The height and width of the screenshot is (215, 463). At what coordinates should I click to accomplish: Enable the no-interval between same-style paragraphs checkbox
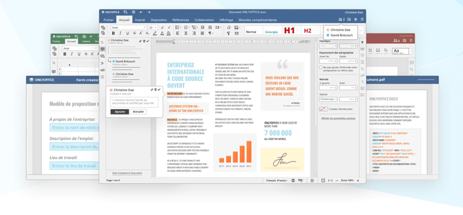coord(321,68)
